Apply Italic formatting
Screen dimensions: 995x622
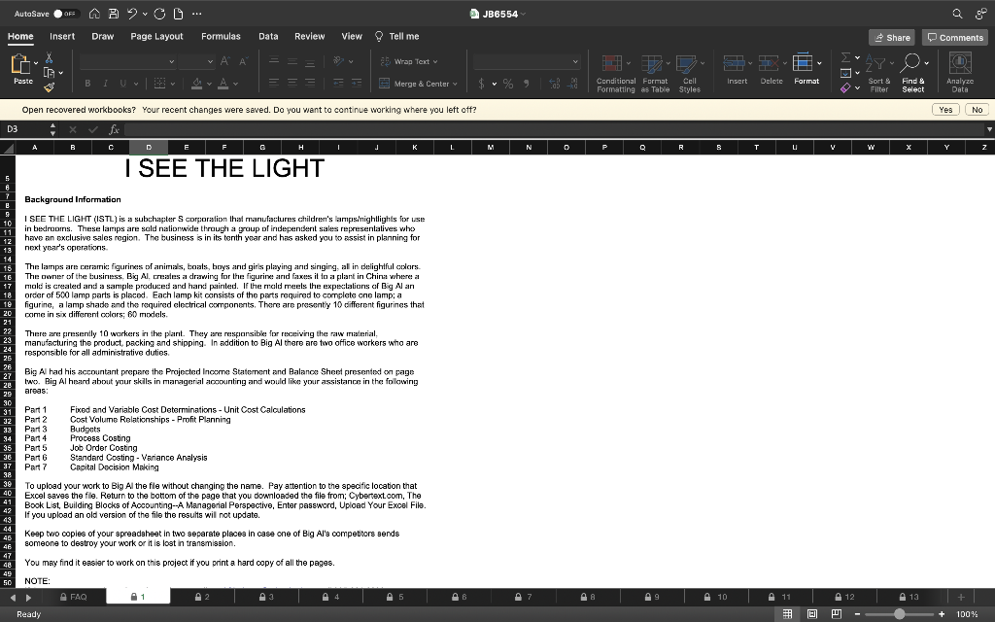point(106,84)
